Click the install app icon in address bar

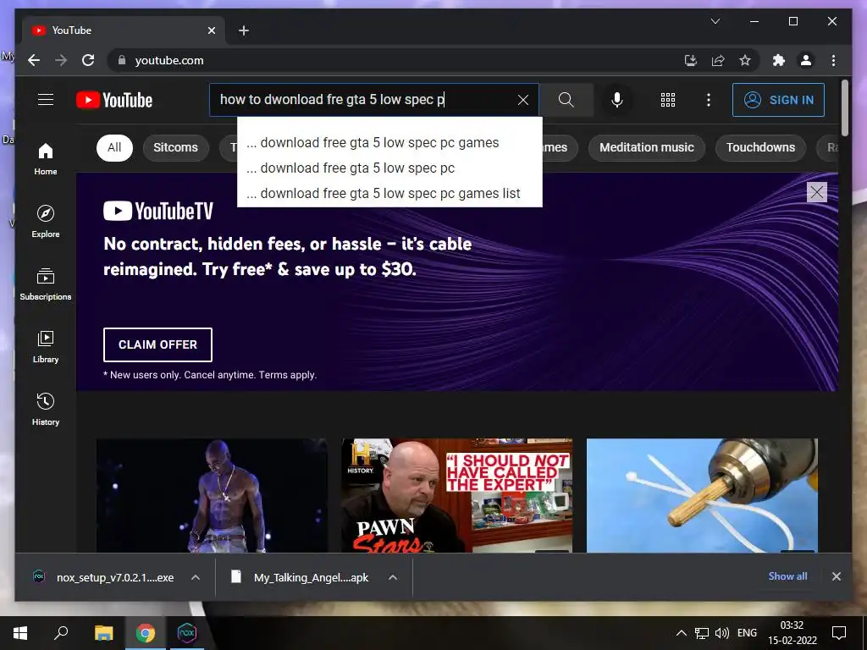click(x=691, y=60)
